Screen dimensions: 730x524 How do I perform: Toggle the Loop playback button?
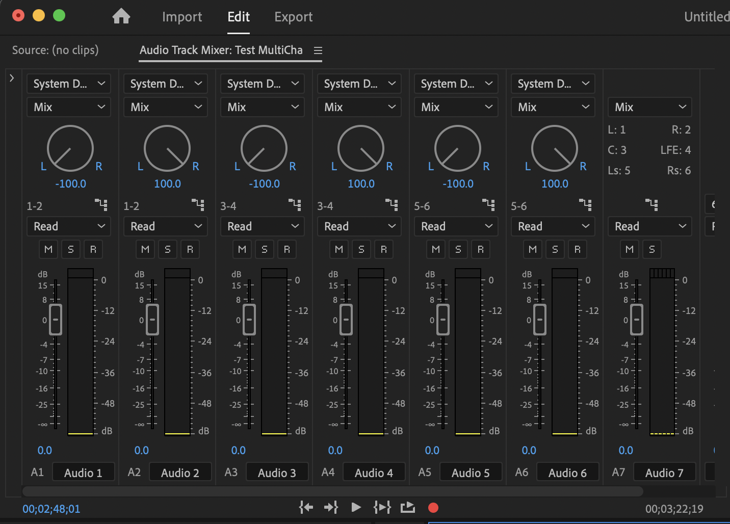(x=408, y=507)
